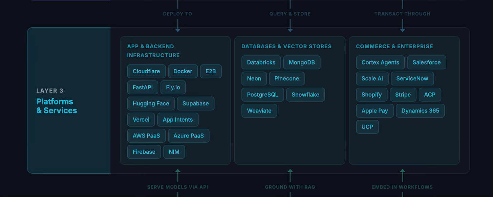This screenshot has height=197, width=493.
Task: Click the Cloudflare chip
Action: coord(146,71)
